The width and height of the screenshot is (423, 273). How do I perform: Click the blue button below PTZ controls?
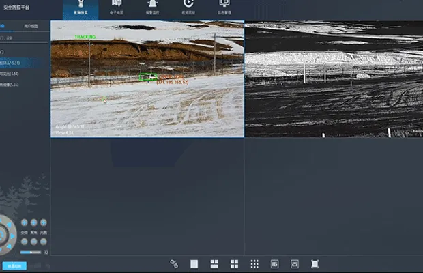pyautogui.click(x=13, y=265)
